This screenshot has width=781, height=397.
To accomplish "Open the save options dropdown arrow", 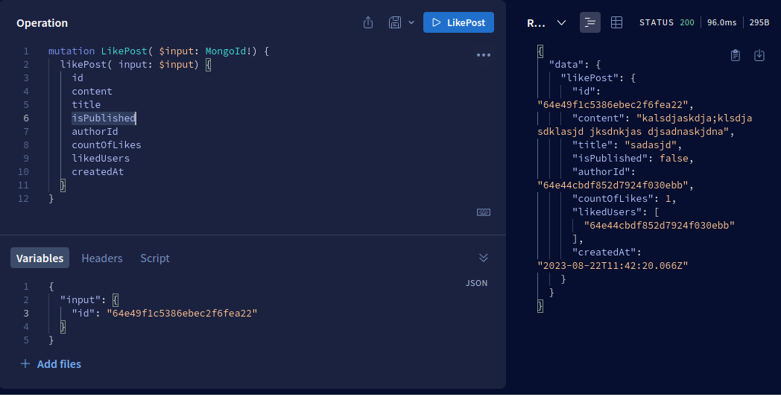I will [411, 22].
